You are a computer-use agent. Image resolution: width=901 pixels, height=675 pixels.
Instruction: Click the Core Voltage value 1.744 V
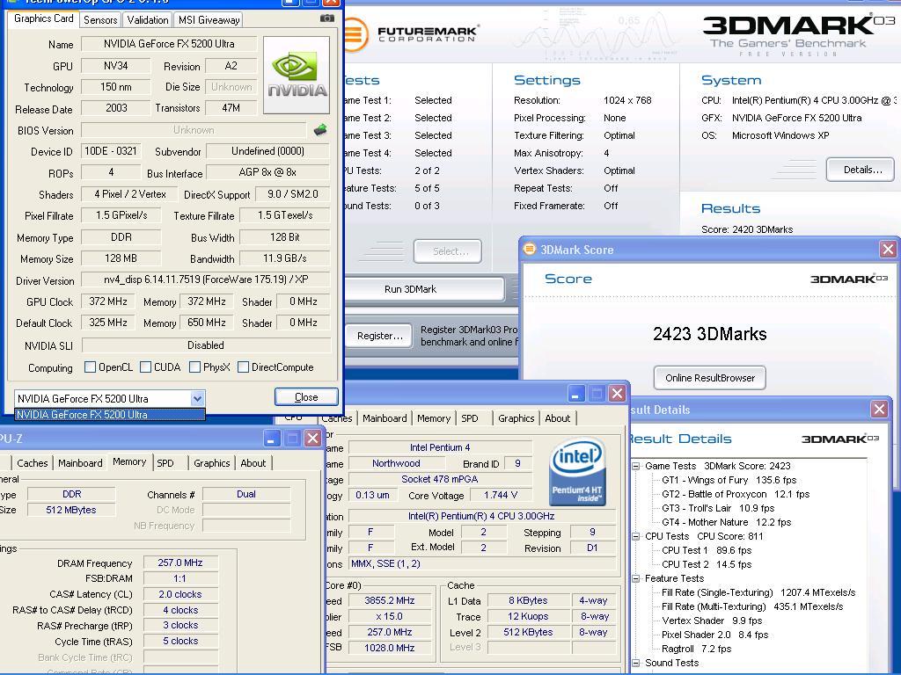point(501,495)
